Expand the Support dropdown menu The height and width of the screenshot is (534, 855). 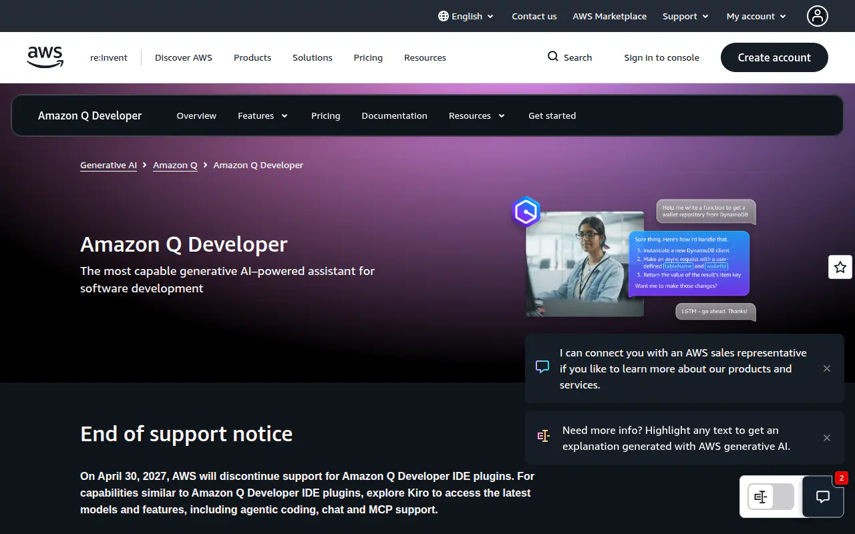click(685, 16)
